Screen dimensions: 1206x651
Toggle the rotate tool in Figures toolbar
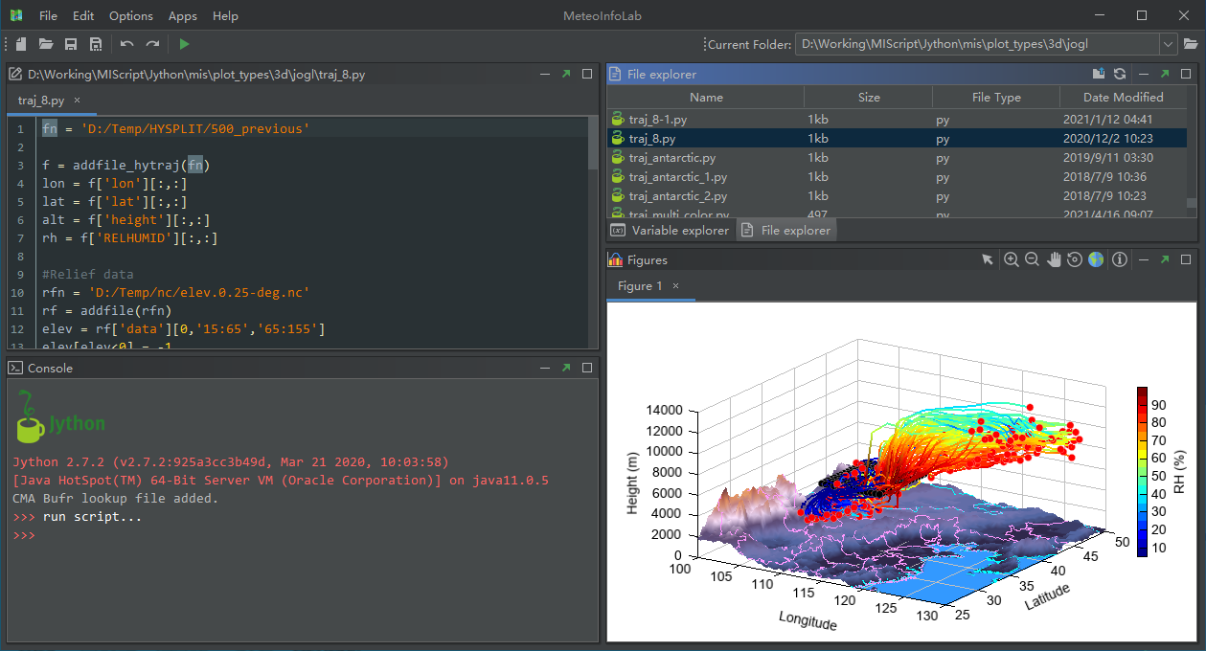[x=1075, y=260]
